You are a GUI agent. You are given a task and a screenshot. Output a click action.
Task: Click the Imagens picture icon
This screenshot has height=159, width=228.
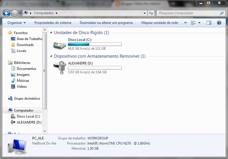[x=13, y=75]
